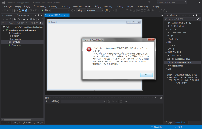This screenshot has height=129, width=202.
Task: Click the Collapse All icon in Solution Explorer
Action: pos(31,19)
